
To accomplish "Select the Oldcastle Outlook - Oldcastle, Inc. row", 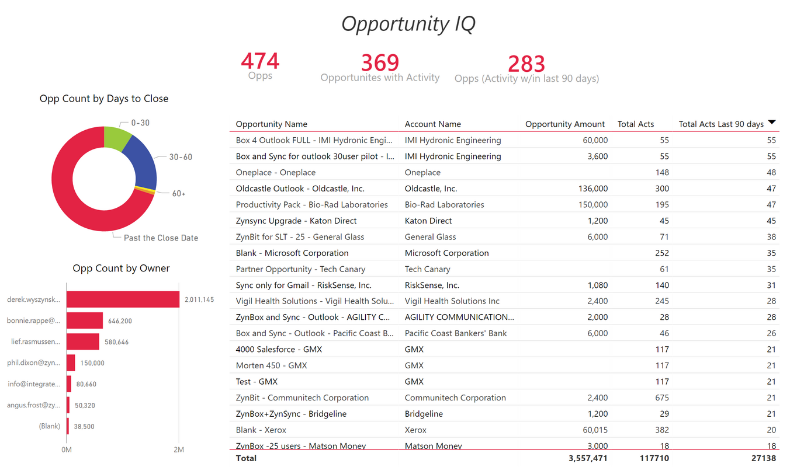I will tap(409, 188).
